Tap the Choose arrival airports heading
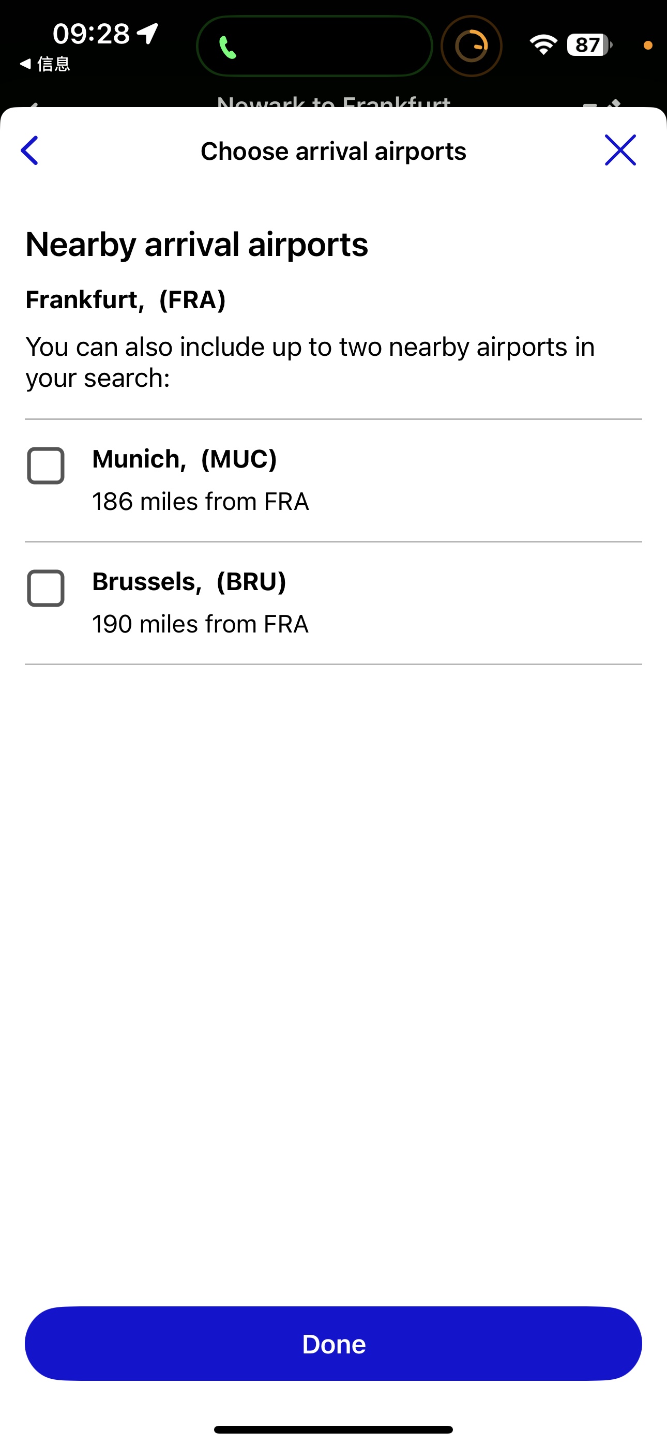 pos(333,151)
